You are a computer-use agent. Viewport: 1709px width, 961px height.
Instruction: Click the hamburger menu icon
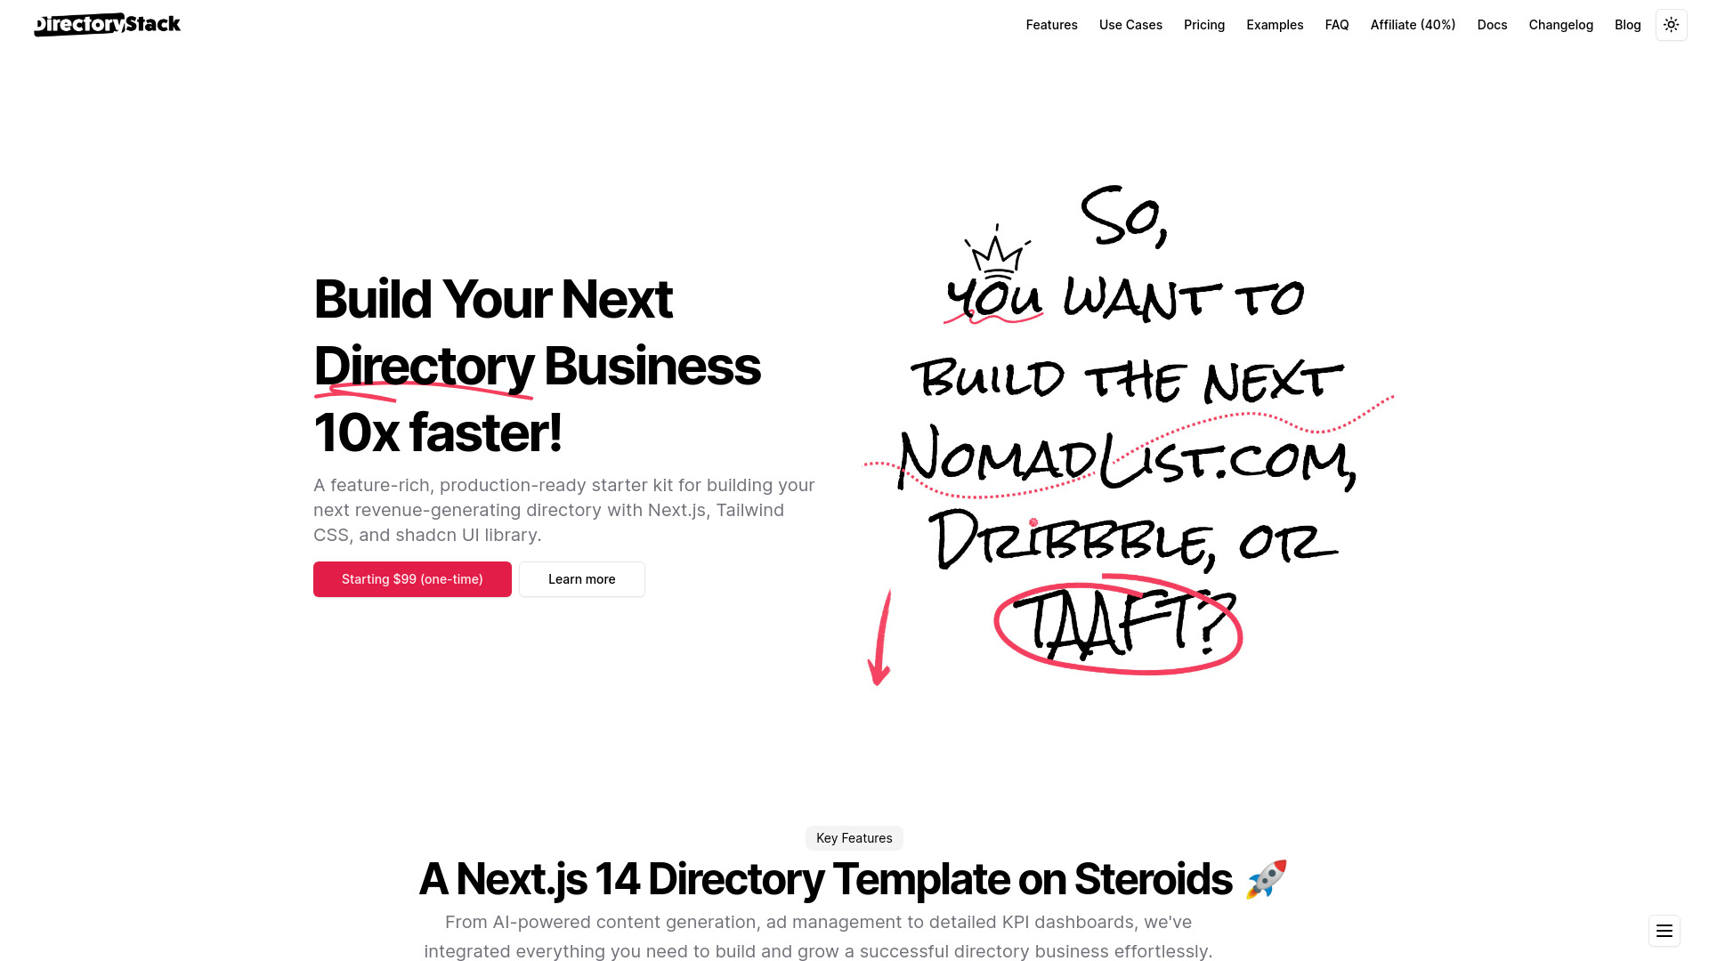coord(1664,931)
